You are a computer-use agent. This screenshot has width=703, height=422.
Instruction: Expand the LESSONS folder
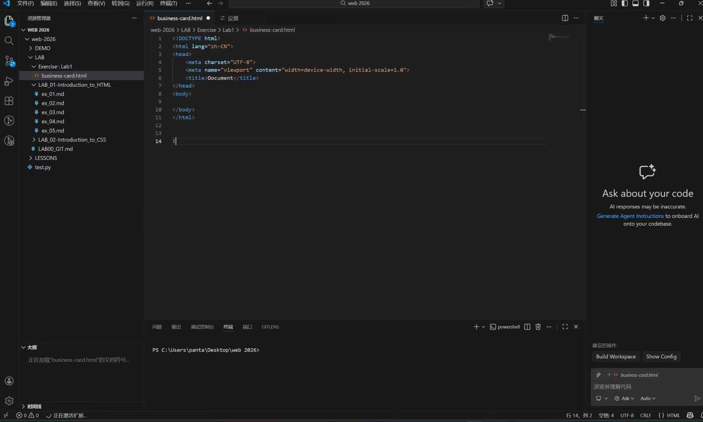(46, 158)
